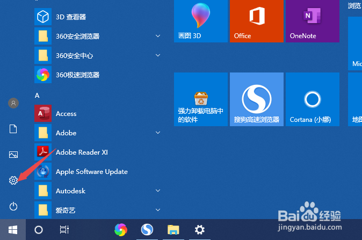Open the Office tile

click(257, 21)
